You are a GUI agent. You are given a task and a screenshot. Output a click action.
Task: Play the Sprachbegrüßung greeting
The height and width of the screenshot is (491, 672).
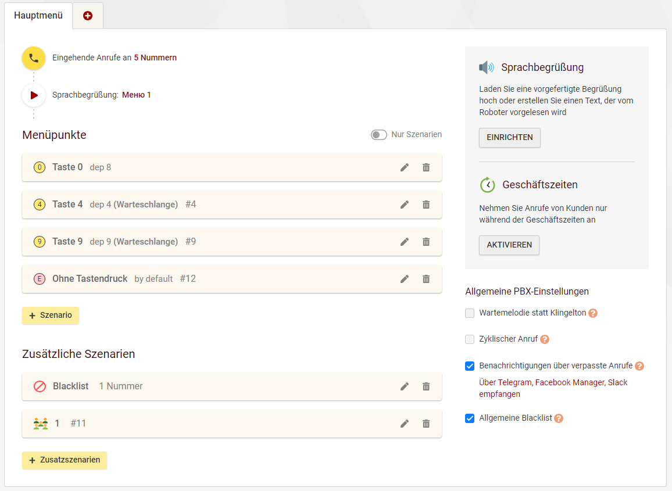click(34, 95)
